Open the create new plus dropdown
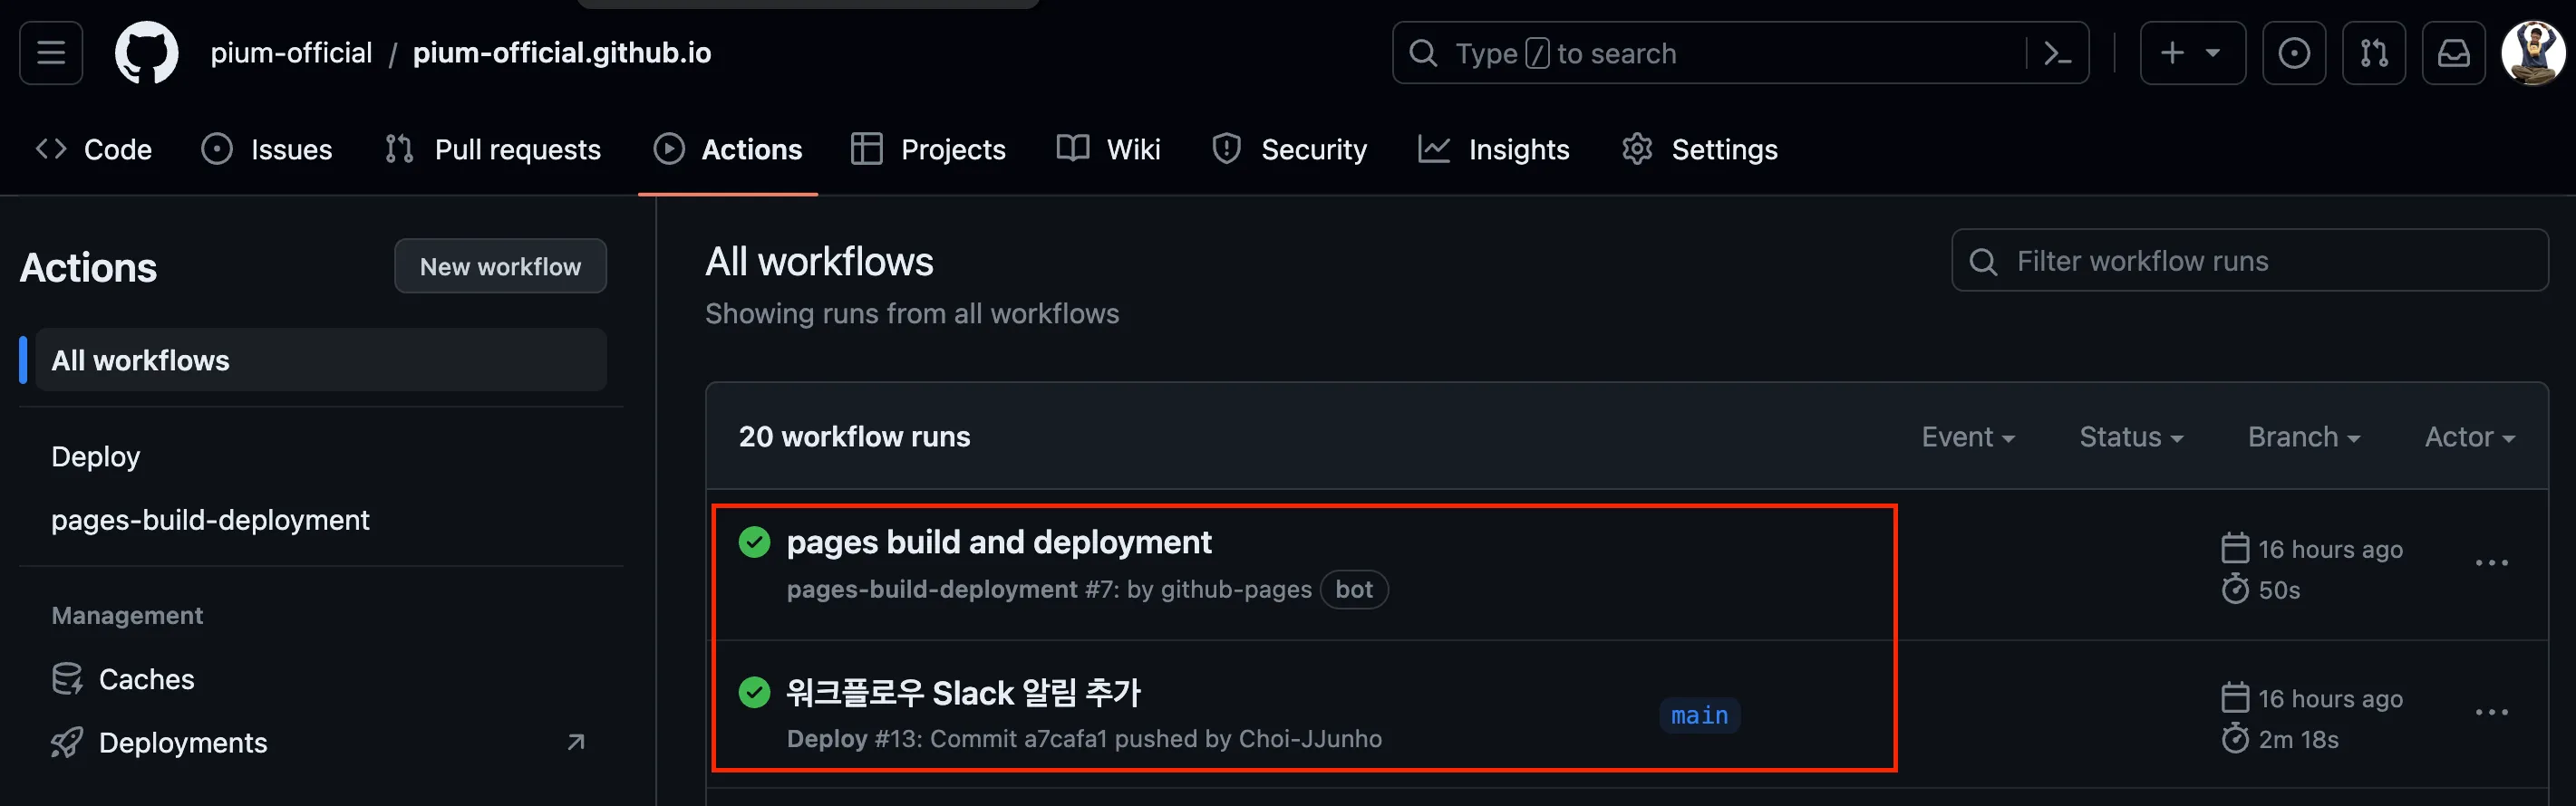The width and height of the screenshot is (2576, 806). pos(2191,53)
